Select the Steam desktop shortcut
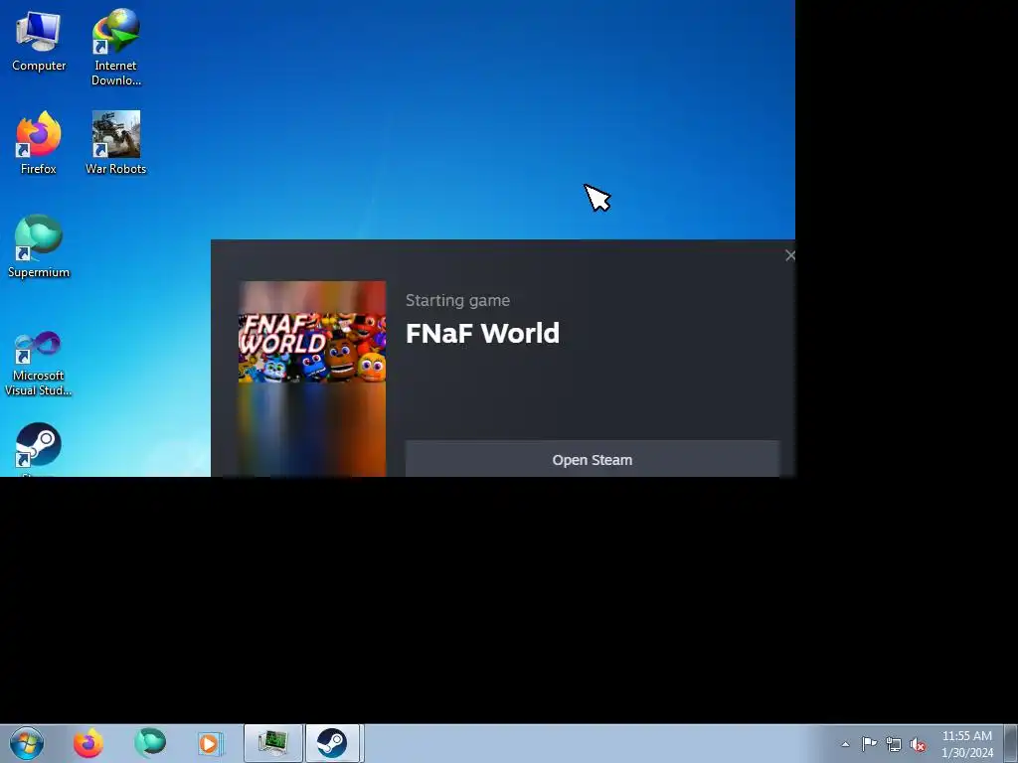 (x=39, y=449)
